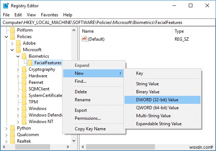Open the Help menu
Viewport: 216px width, 151px height.
click(68, 15)
